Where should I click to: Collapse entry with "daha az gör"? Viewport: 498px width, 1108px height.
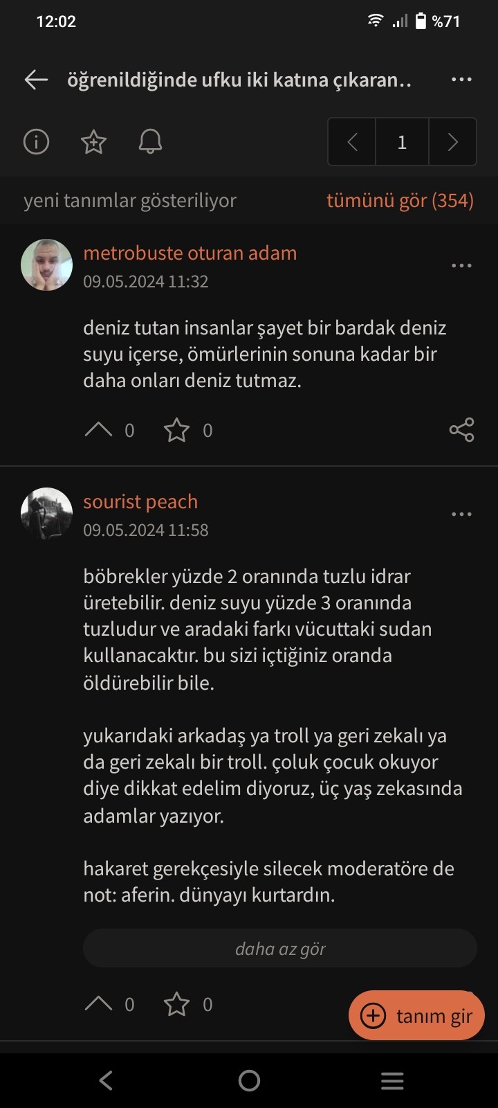click(x=280, y=948)
